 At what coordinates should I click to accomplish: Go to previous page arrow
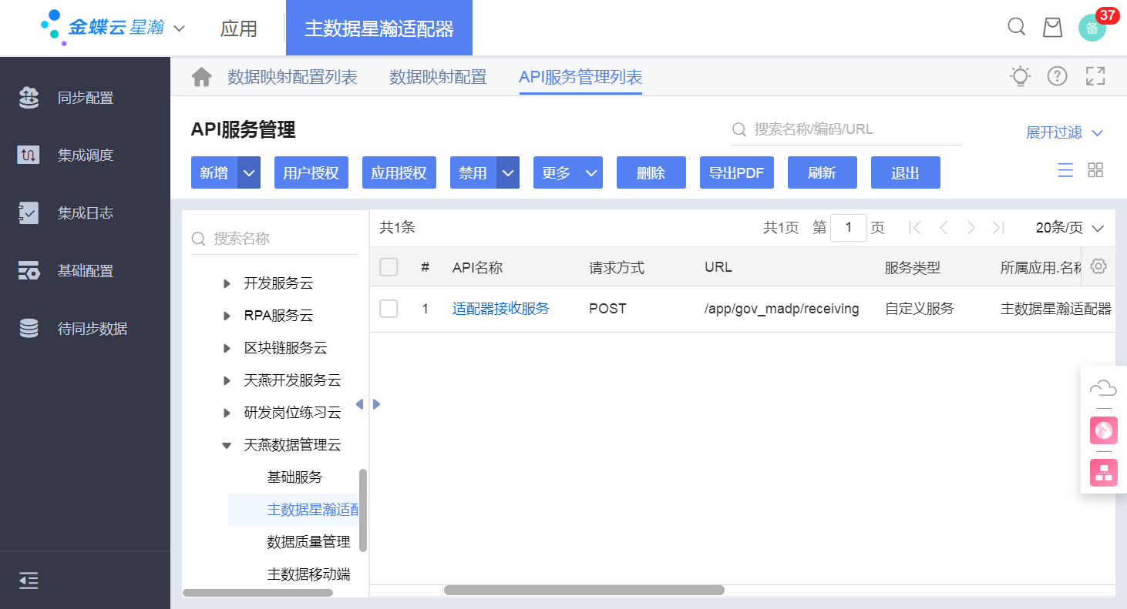point(944,227)
